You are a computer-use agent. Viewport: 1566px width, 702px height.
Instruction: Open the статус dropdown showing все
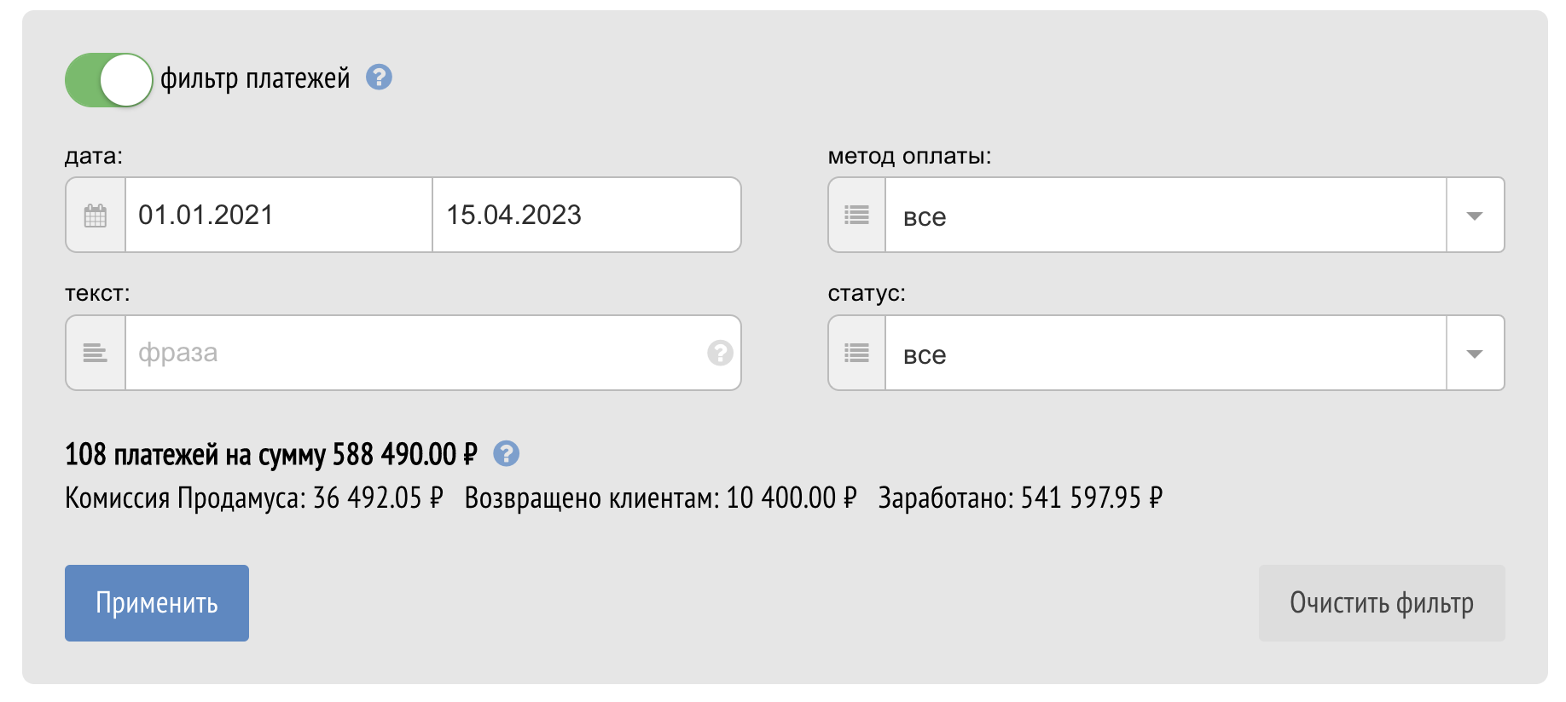point(1165,353)
